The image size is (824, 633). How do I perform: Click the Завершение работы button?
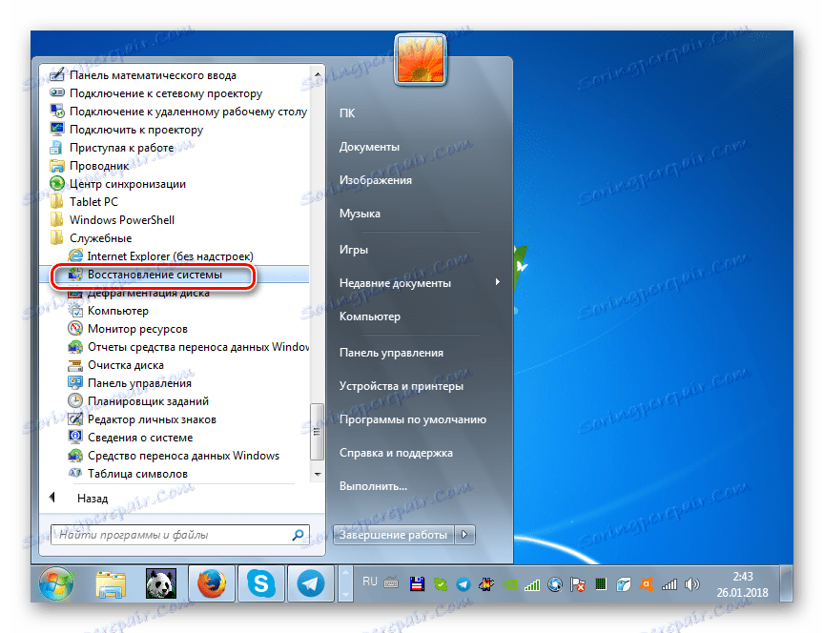394,535
